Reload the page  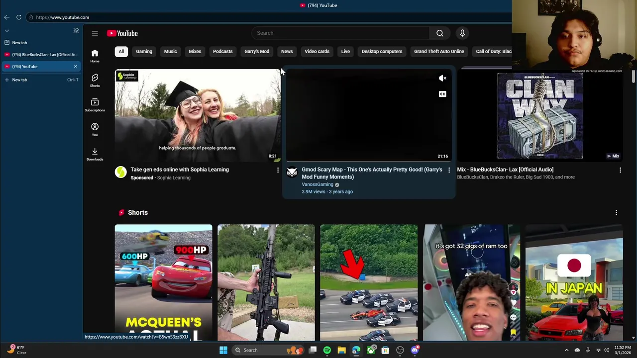(19, 17)
